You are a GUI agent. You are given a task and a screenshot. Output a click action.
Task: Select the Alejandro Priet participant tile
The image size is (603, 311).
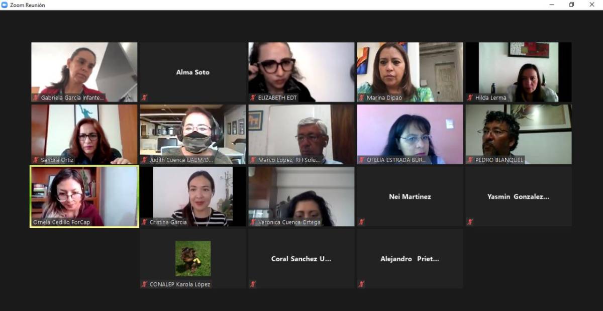pyautogui.click(x=410, y=259)
